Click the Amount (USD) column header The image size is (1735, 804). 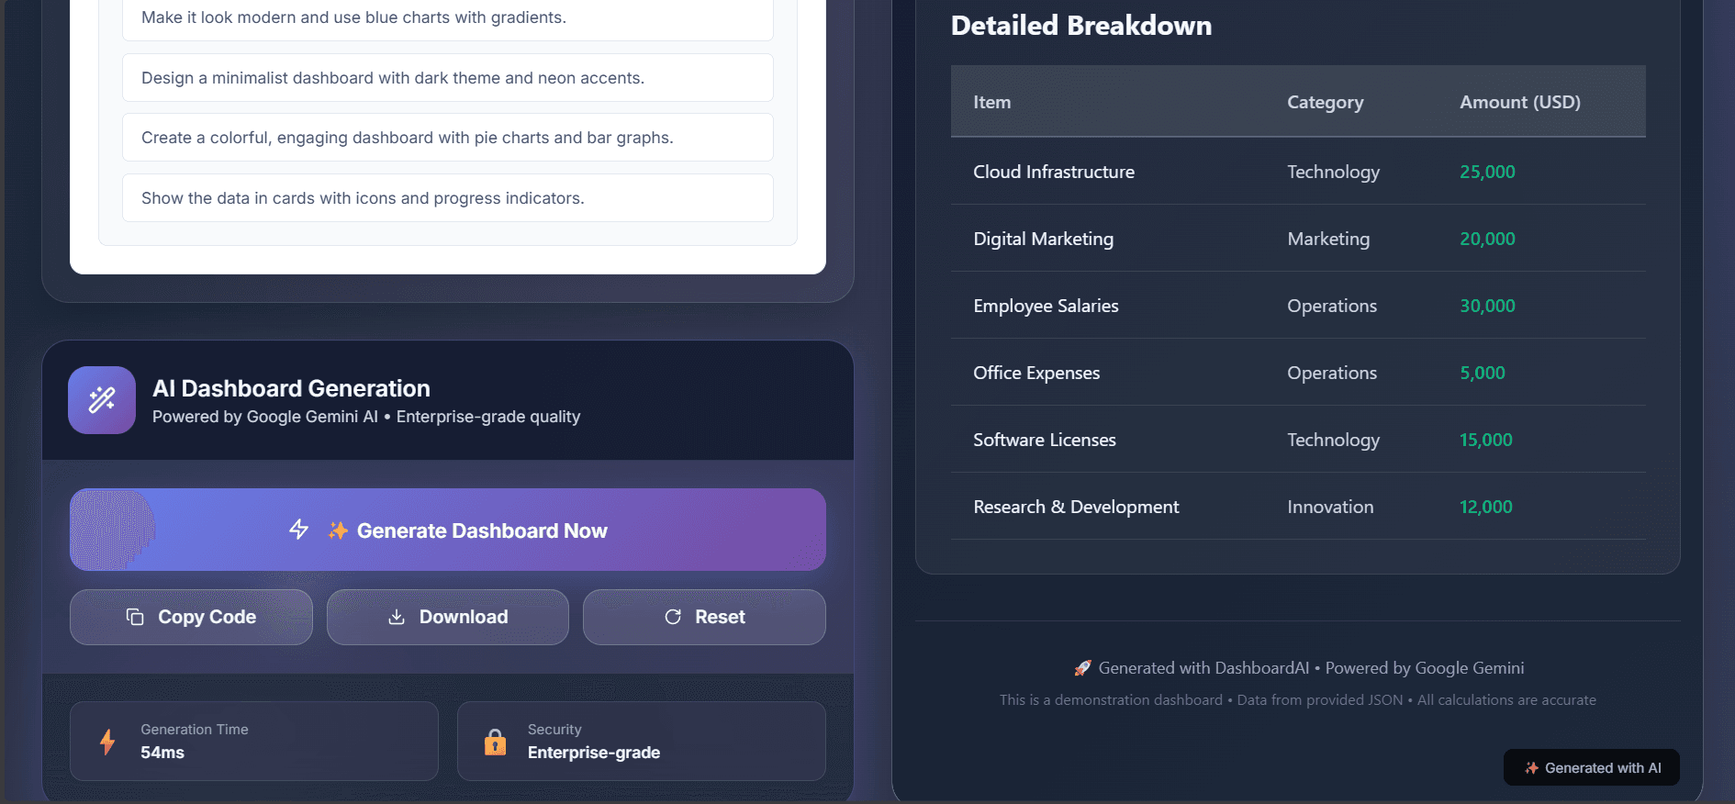1520,102
